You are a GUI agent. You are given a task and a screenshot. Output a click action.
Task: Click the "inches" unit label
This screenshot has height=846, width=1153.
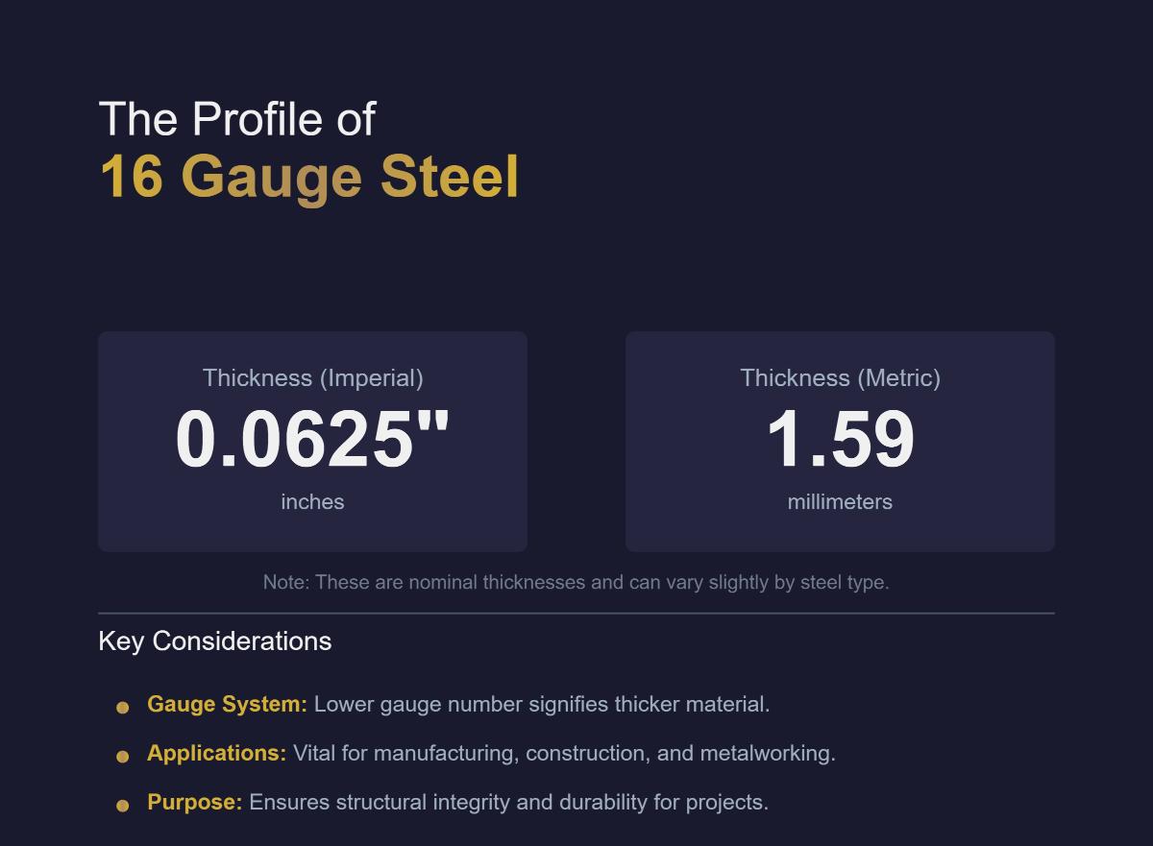(312, 502)
